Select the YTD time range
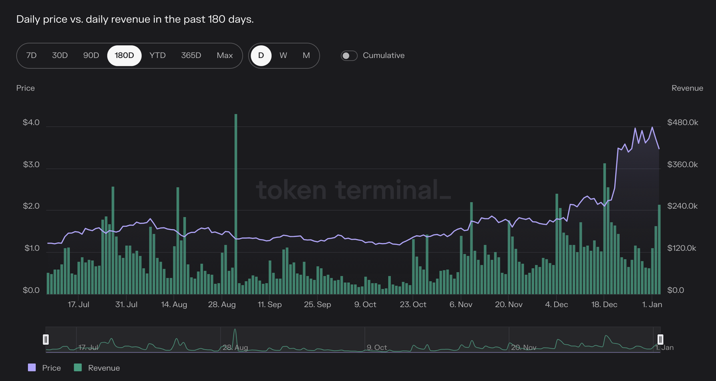Screen dimensions: 716x381 [x=157, y=55]
